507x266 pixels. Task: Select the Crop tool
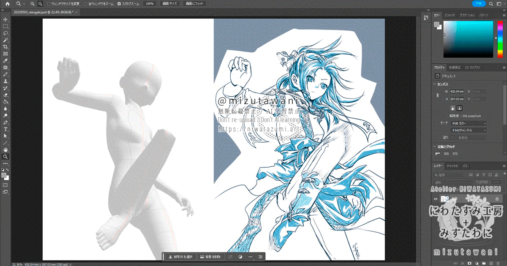point(5,47)
